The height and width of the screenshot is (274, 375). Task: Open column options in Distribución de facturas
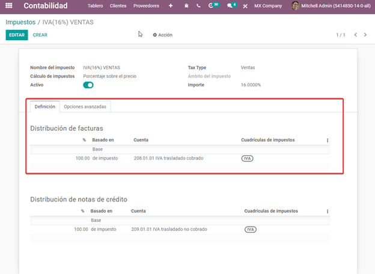[328, 140]
